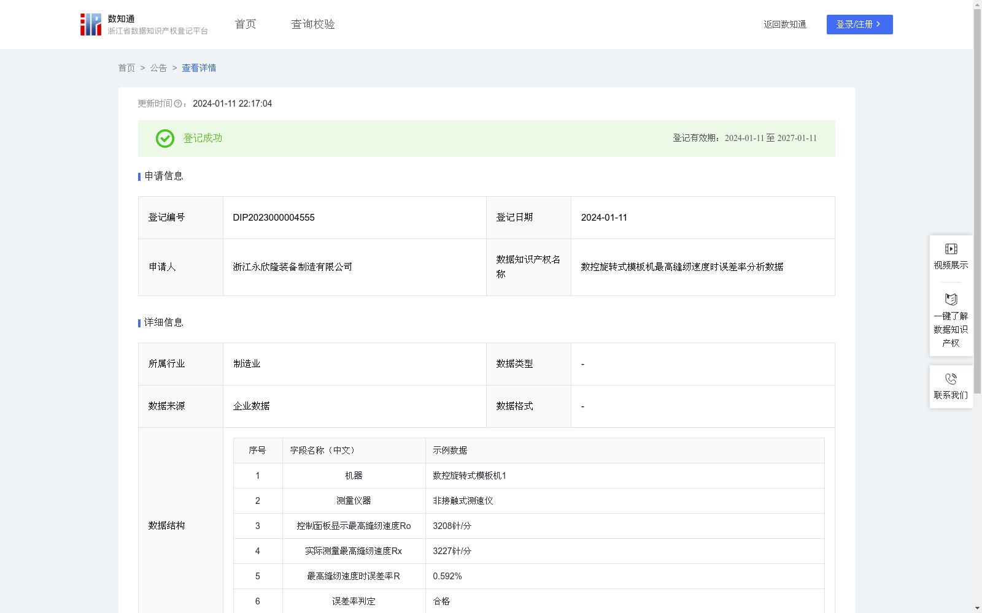Image resolution: width=982 pixels, height=613 pixels.
Task: Click the 登记成功 status text
Action: pos(203,139)
